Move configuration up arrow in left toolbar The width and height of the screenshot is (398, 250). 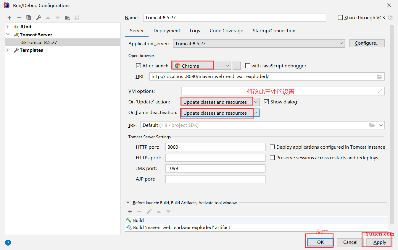pos(48,18)
